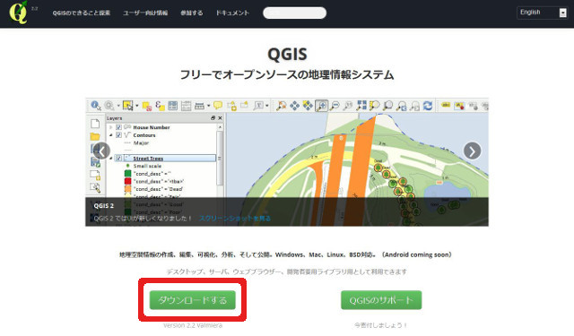Click the Map Tips speech bubble icon

[x=218, y=106]
